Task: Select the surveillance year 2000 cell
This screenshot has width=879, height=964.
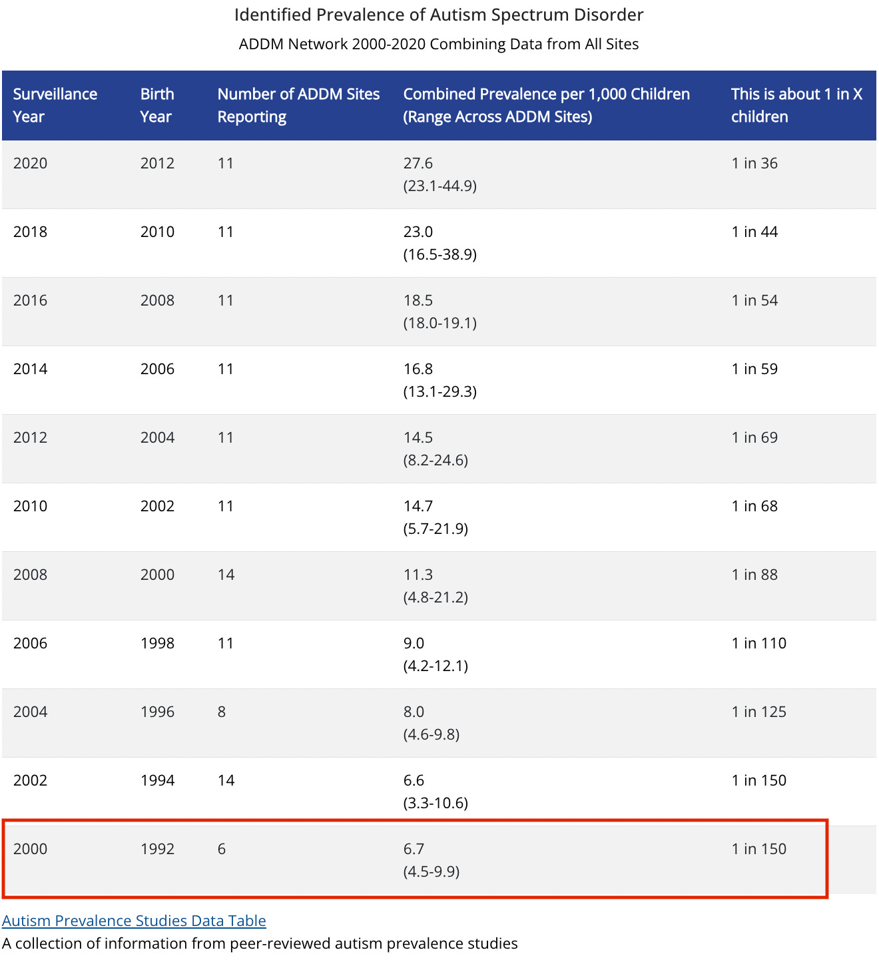Action: point(31,849)
